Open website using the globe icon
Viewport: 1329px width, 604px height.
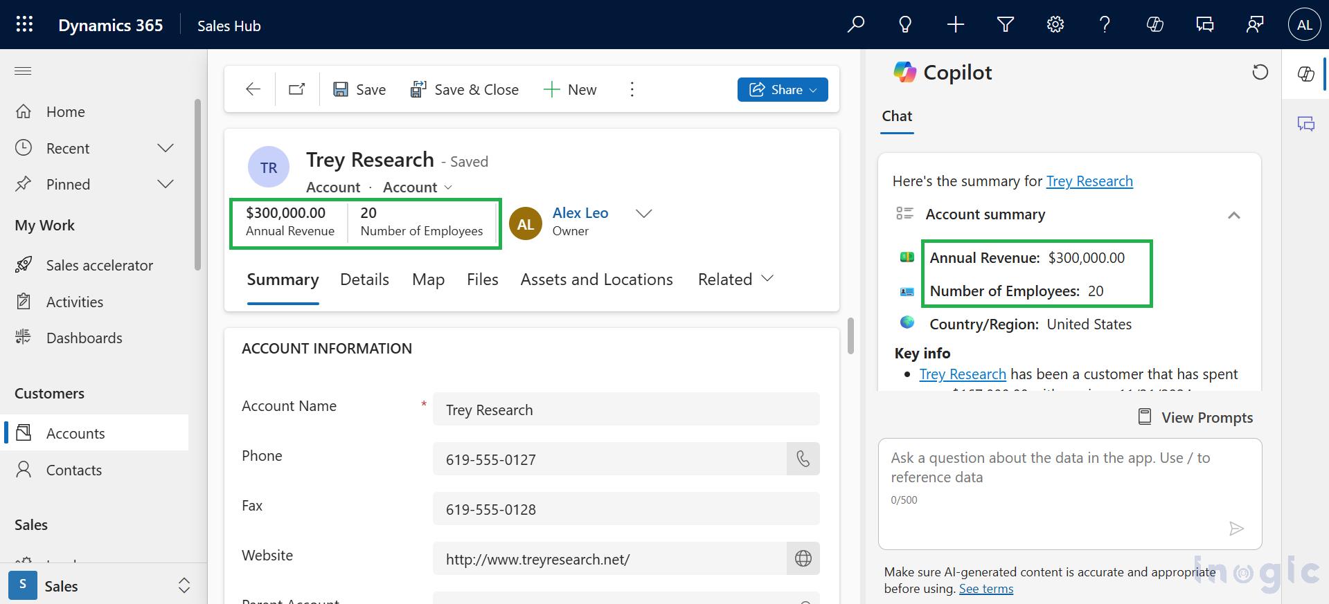pyautogui.click(x=803, y=558)
